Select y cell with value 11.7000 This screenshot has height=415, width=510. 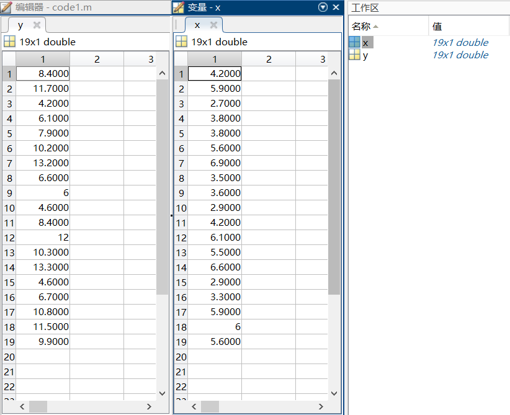coord(43,89)
